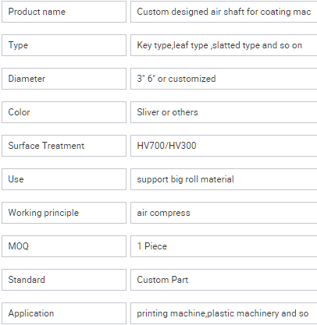Select the 1 Piece value cell

click(223, 246)
